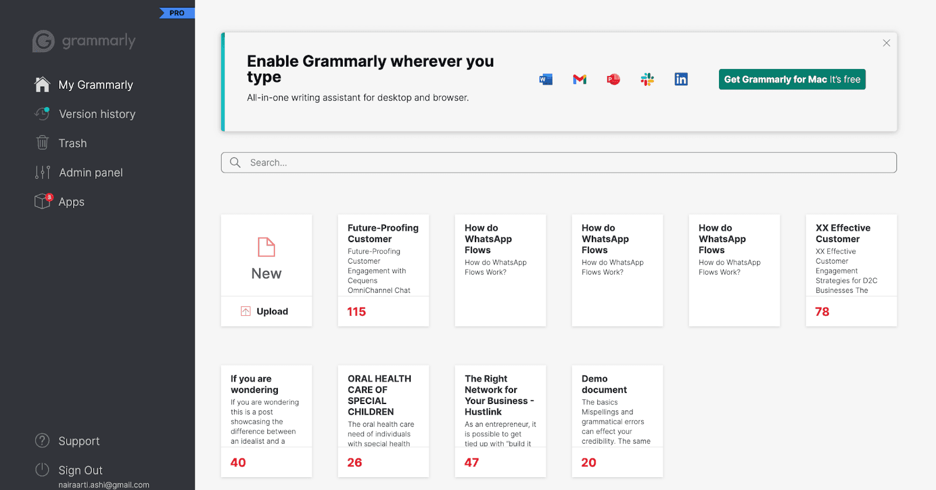Click the Slack icon in banner
Image resolution: width=936 pixels, height=490 pixels.
(647, 80)
